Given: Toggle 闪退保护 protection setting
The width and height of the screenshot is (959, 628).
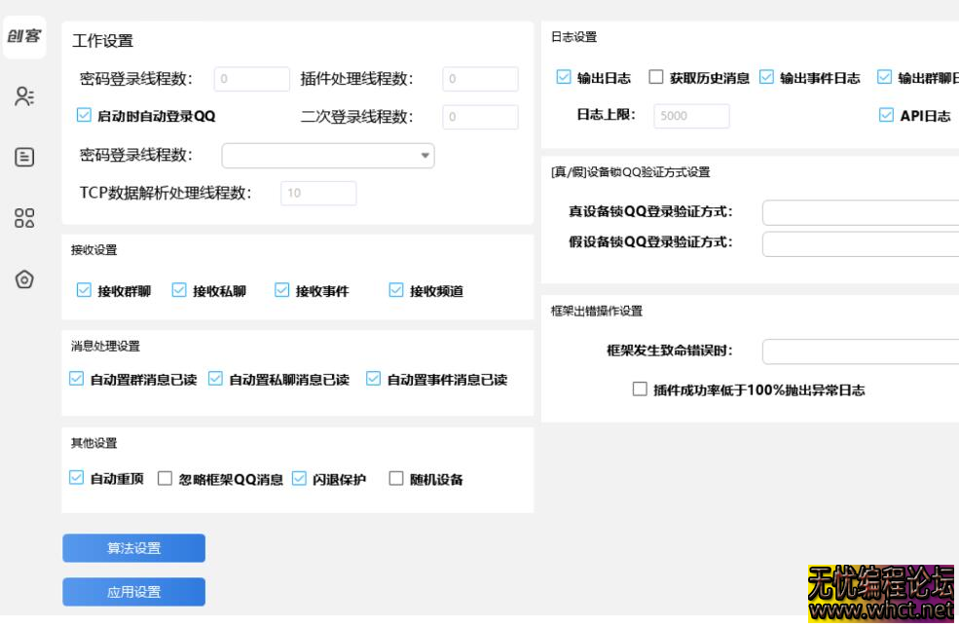Looking at the screenshot, I should tap(299, 478).
